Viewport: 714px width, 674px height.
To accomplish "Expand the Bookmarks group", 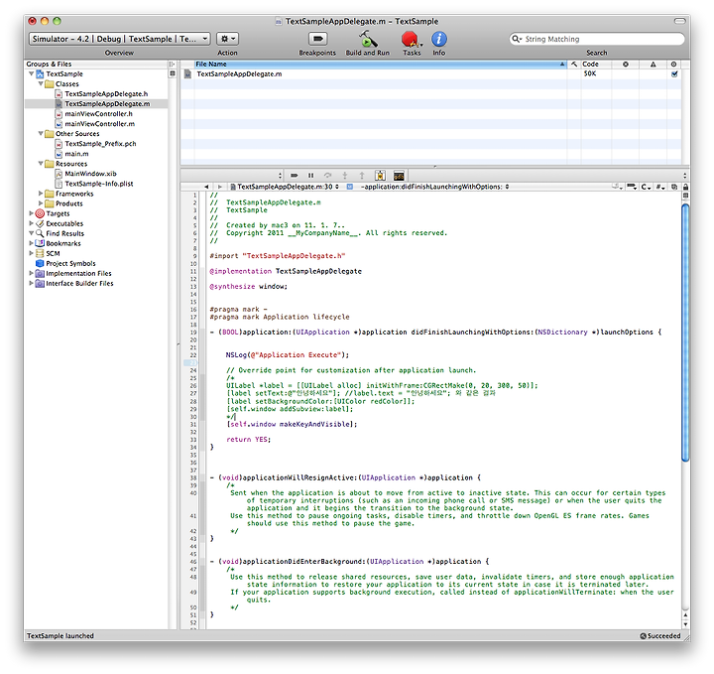I will point(31,243).
